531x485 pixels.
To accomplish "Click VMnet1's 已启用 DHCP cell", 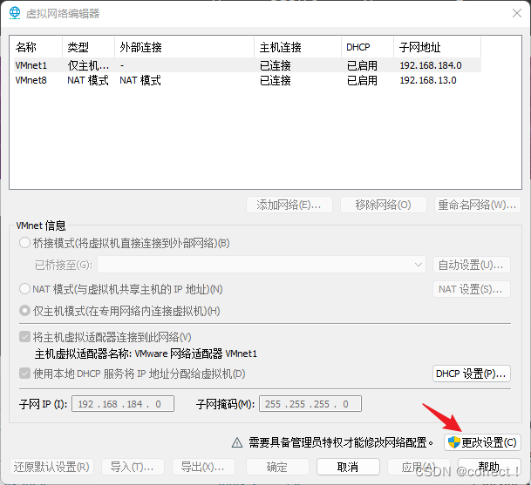I will (362, 65).
